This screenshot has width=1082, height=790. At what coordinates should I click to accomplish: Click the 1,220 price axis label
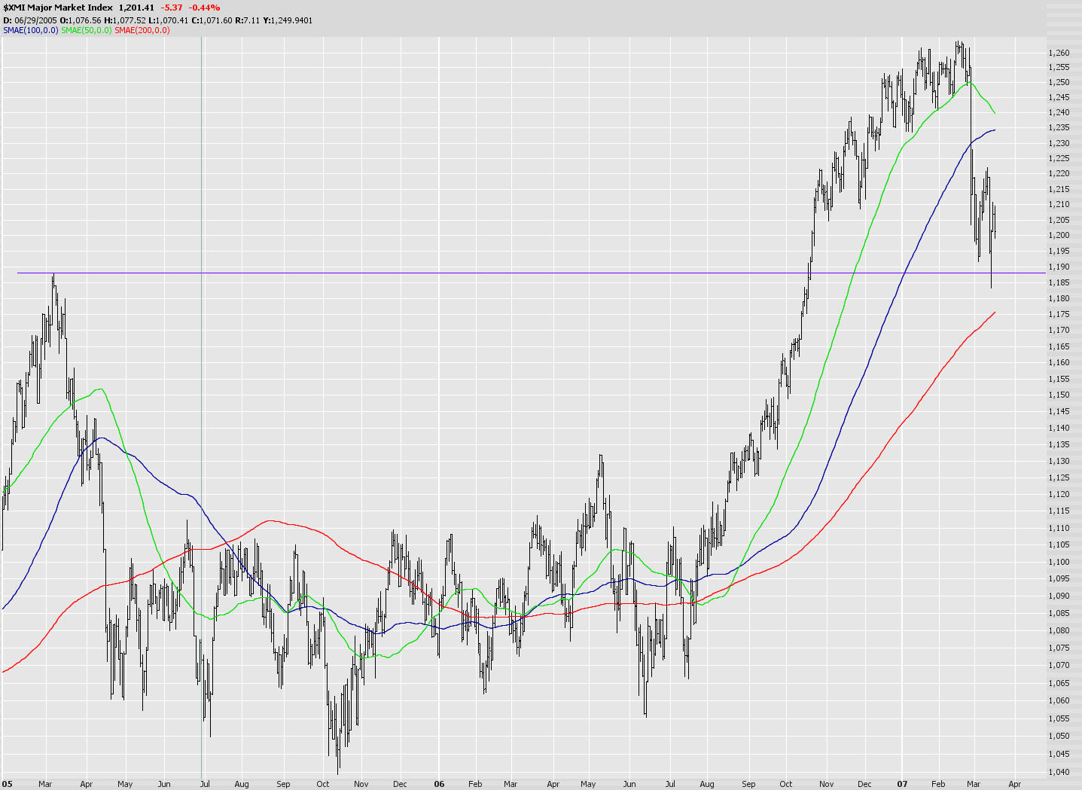tap(1059, 173)
